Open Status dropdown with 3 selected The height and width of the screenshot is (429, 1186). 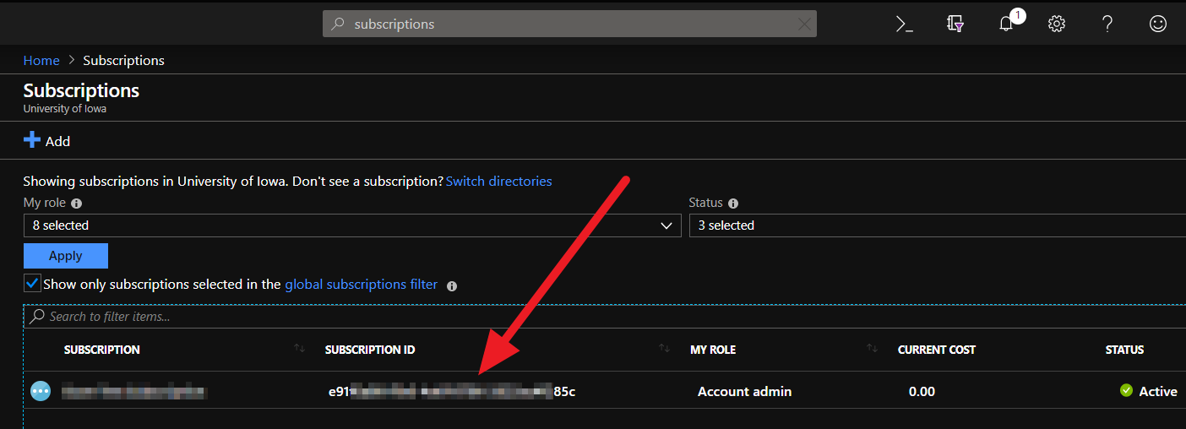938,225
